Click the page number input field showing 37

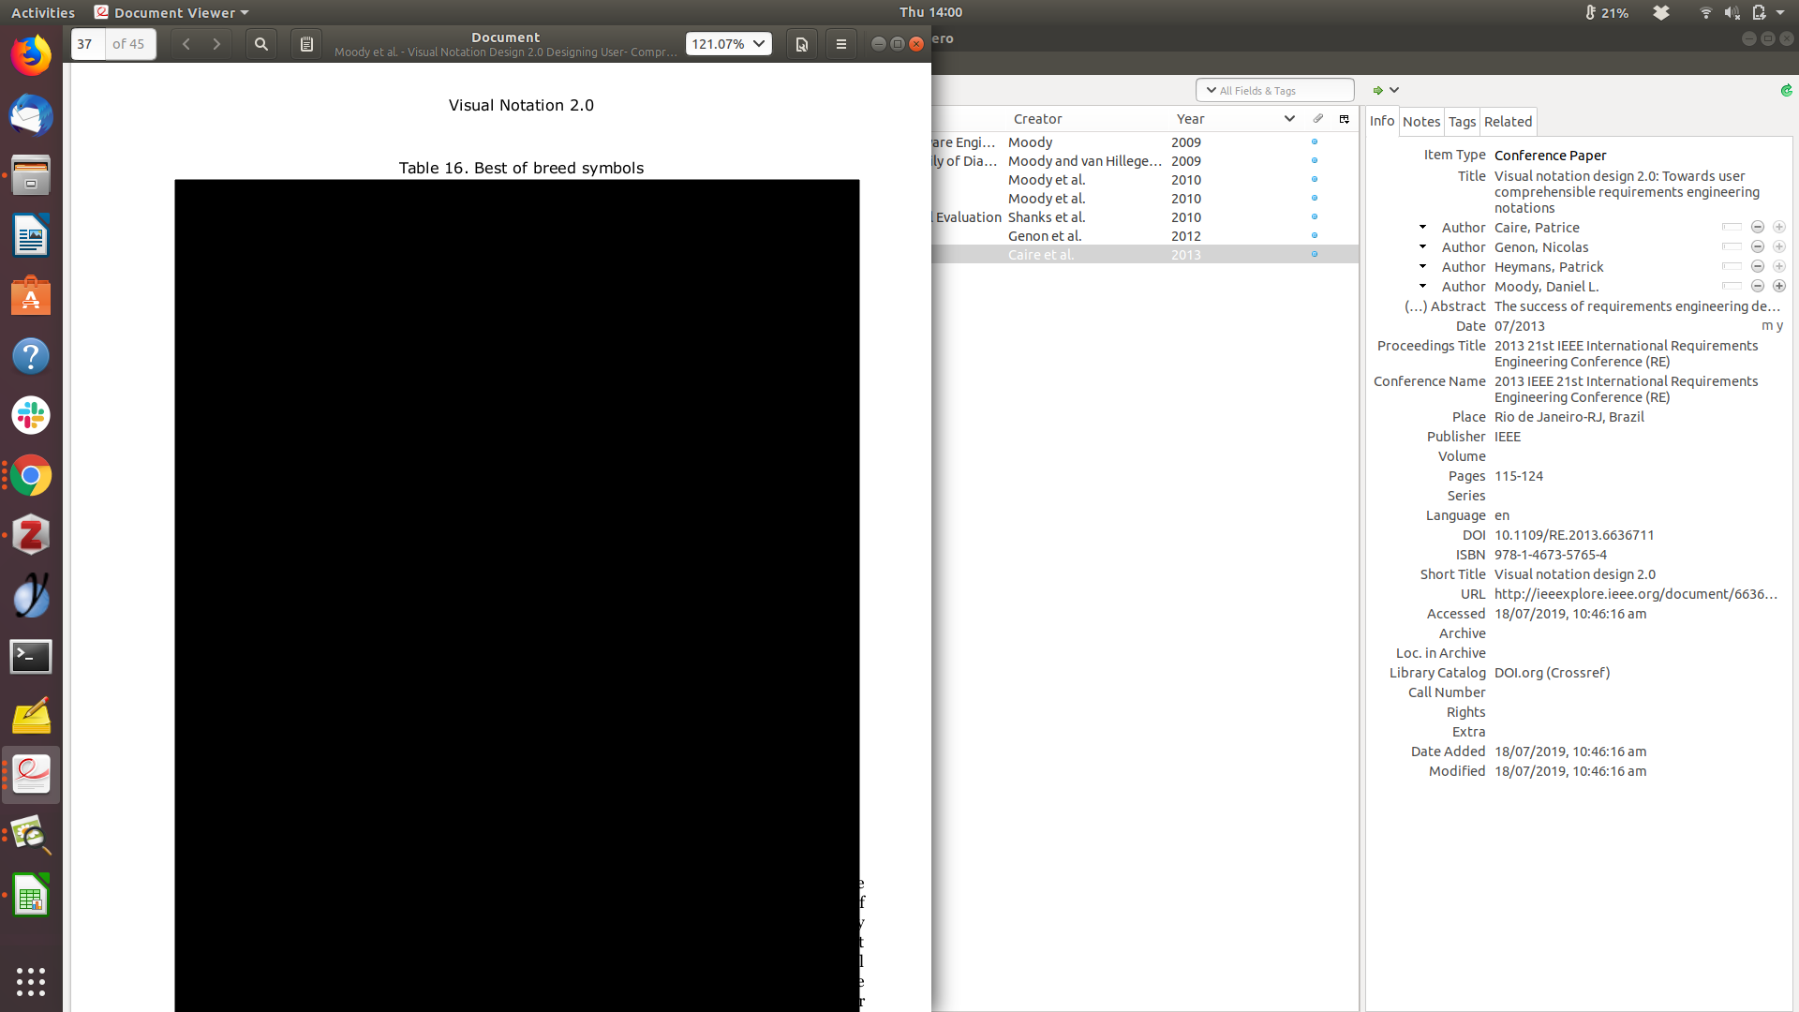coord(88,44)
